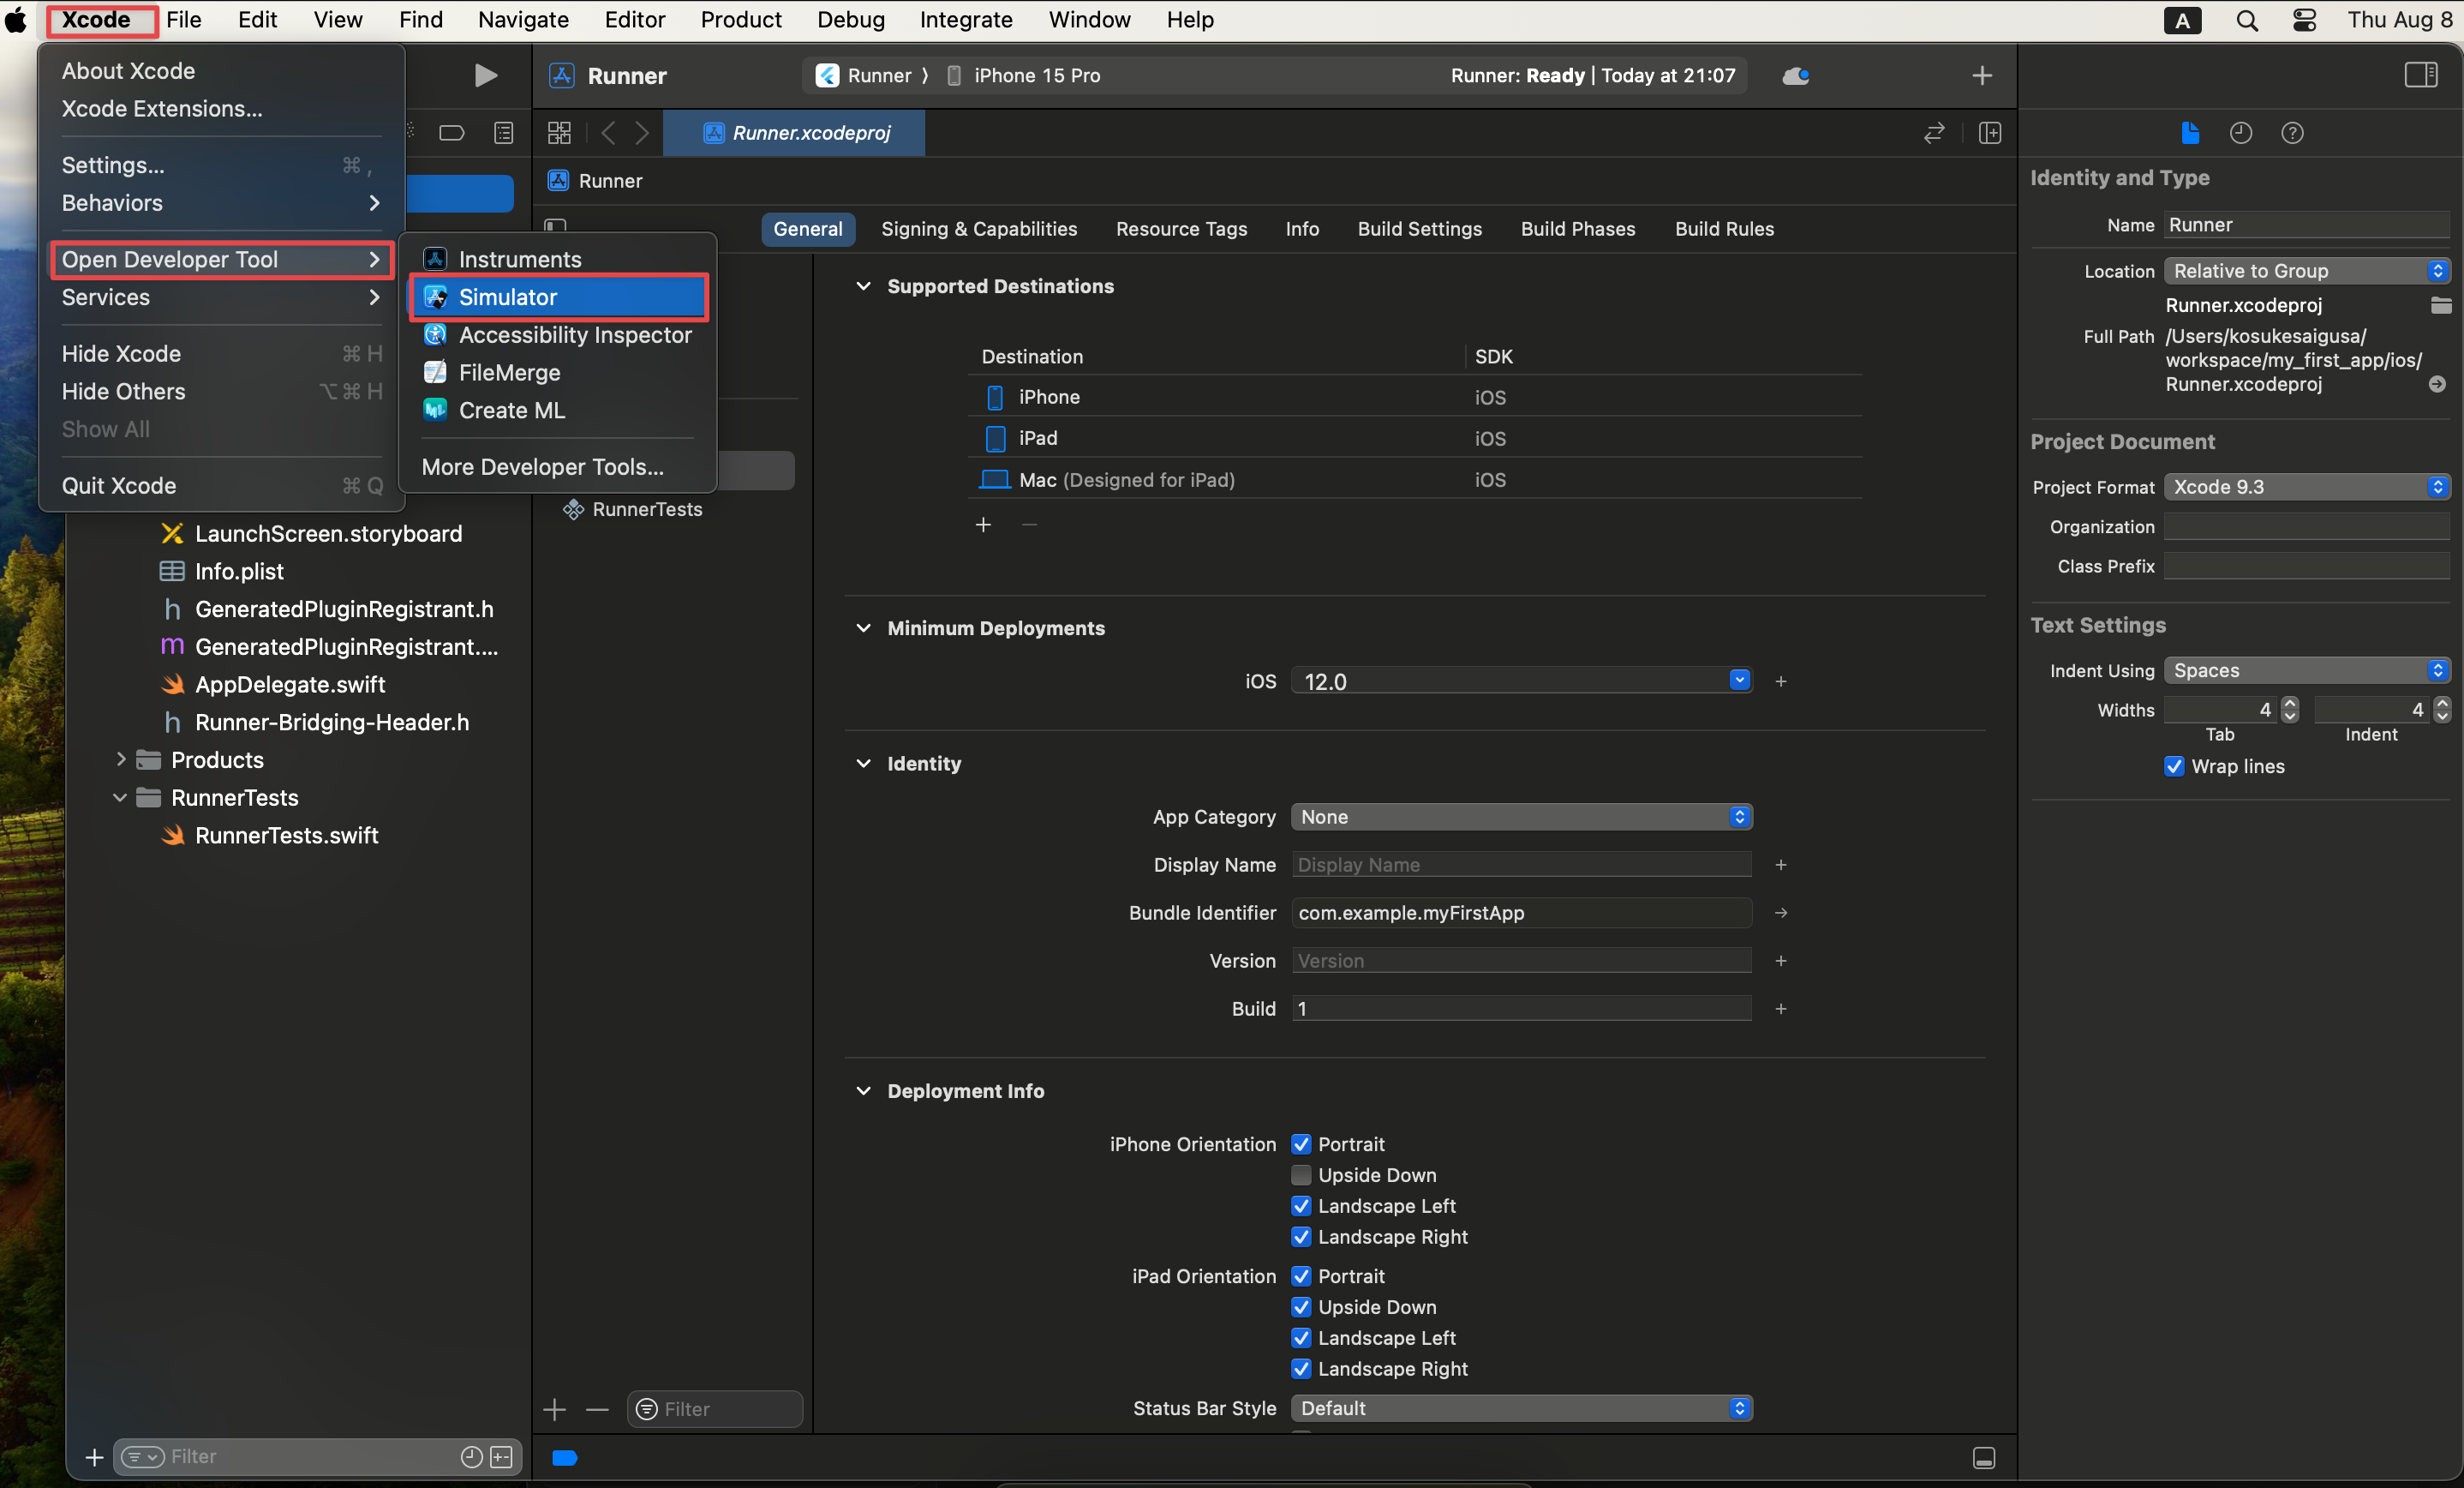This screenshot has height=1488, width=2464.
Task: Uncheck iPhone Landscape Right checkbox
Action: 1300,1237
